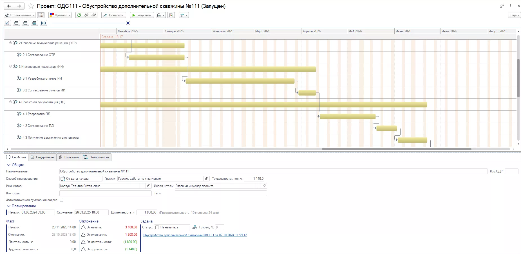521x254 pixels.
Task: Open the 'Отслеживание' dropdown
Action: click(x=20, y=15)
